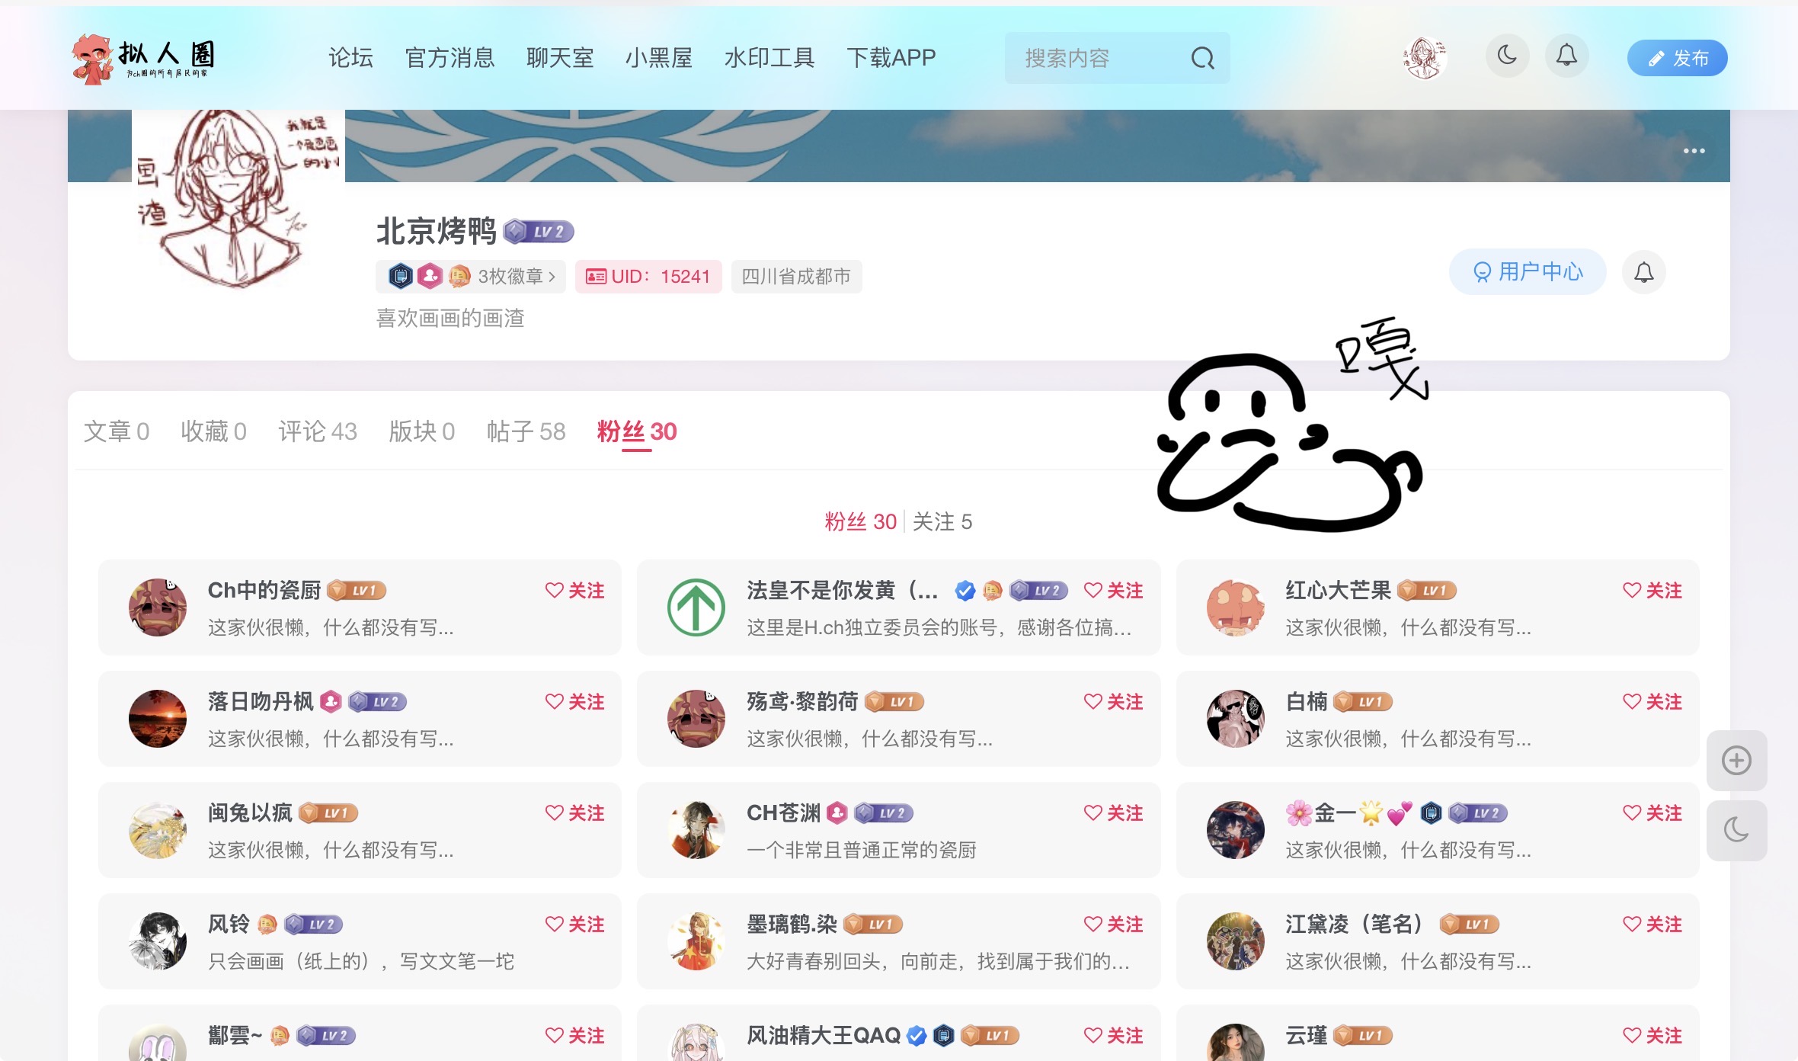The image size is (1798, 1061).
Task: Open notifications via the bell icon
Action: [x=1566, y=56]
